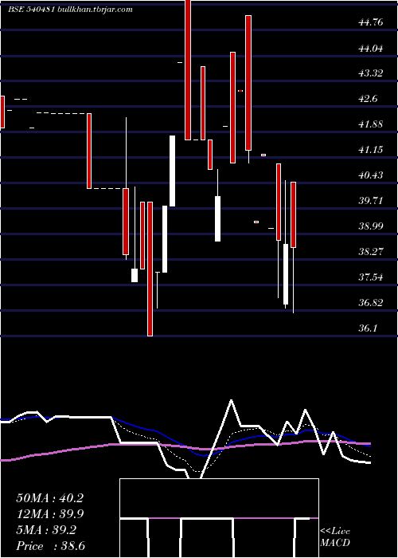Click the 43.32 price axis label
Image resolution: width=398 pixels, height=558 pixels.
click(371, 73)
